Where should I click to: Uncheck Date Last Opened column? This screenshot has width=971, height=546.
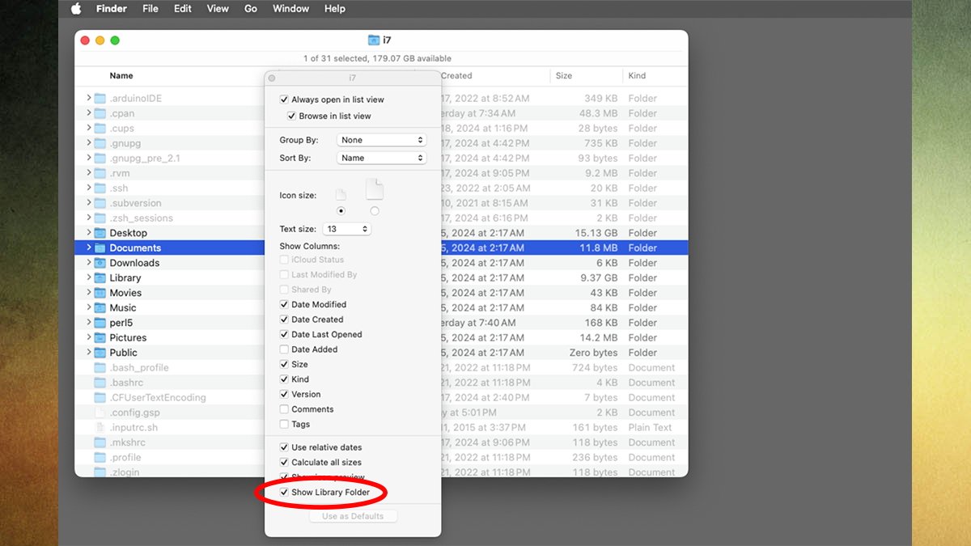click(x=284, y=335)
